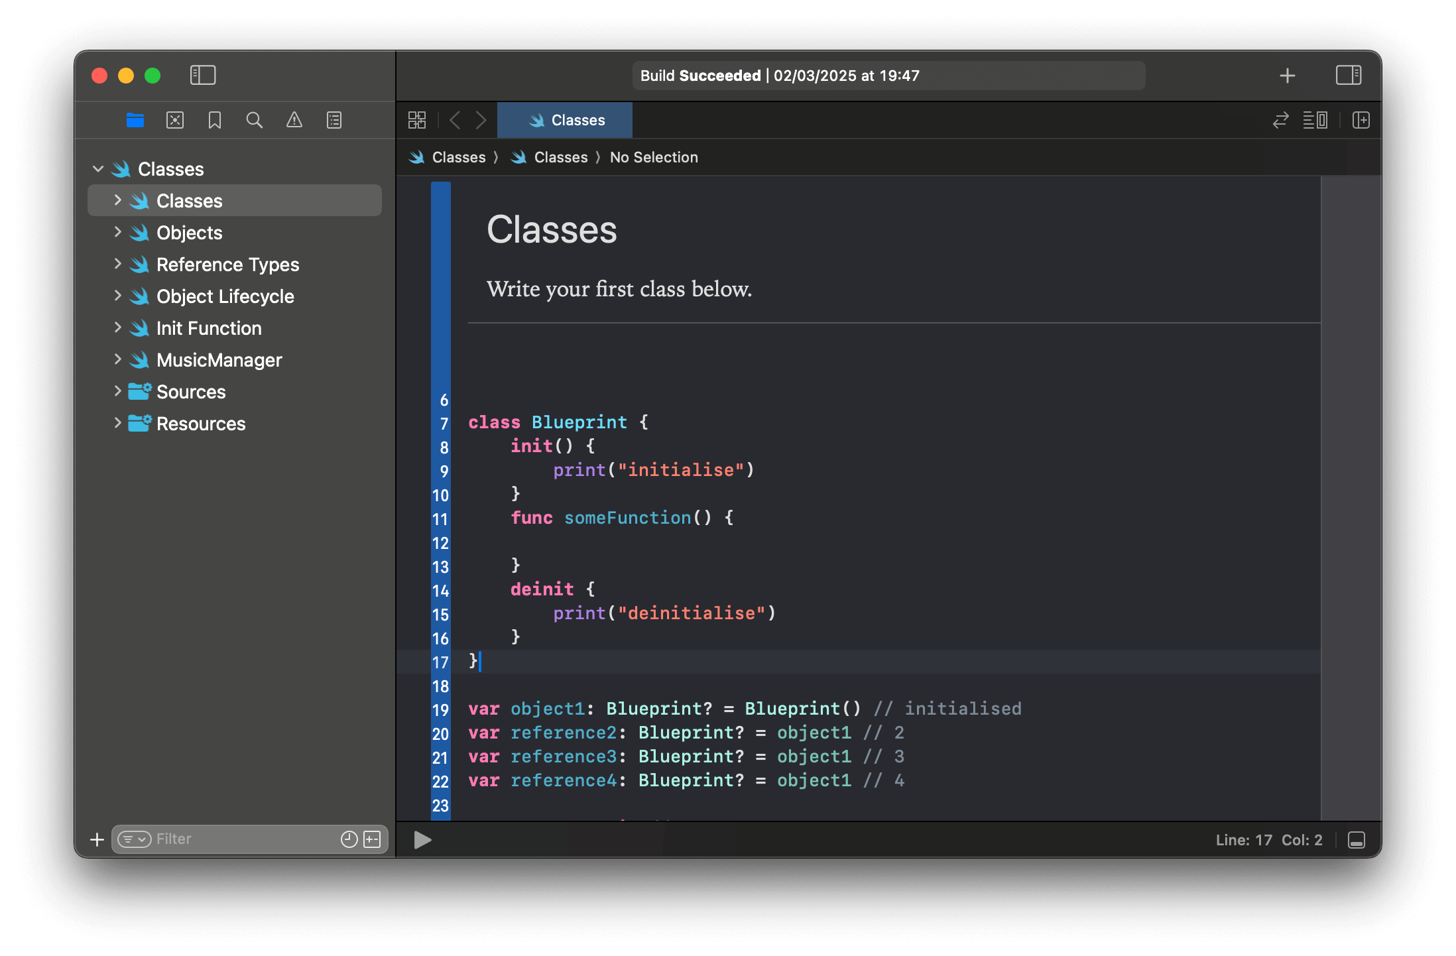The width and height of the screenshot is (1456, 956).
Task: Expand the Object Lifecycle page
Action: click(x=117, y=296)
